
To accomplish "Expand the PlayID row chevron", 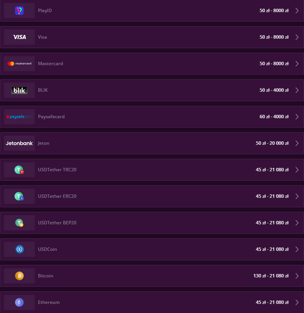I will point(297,11).
